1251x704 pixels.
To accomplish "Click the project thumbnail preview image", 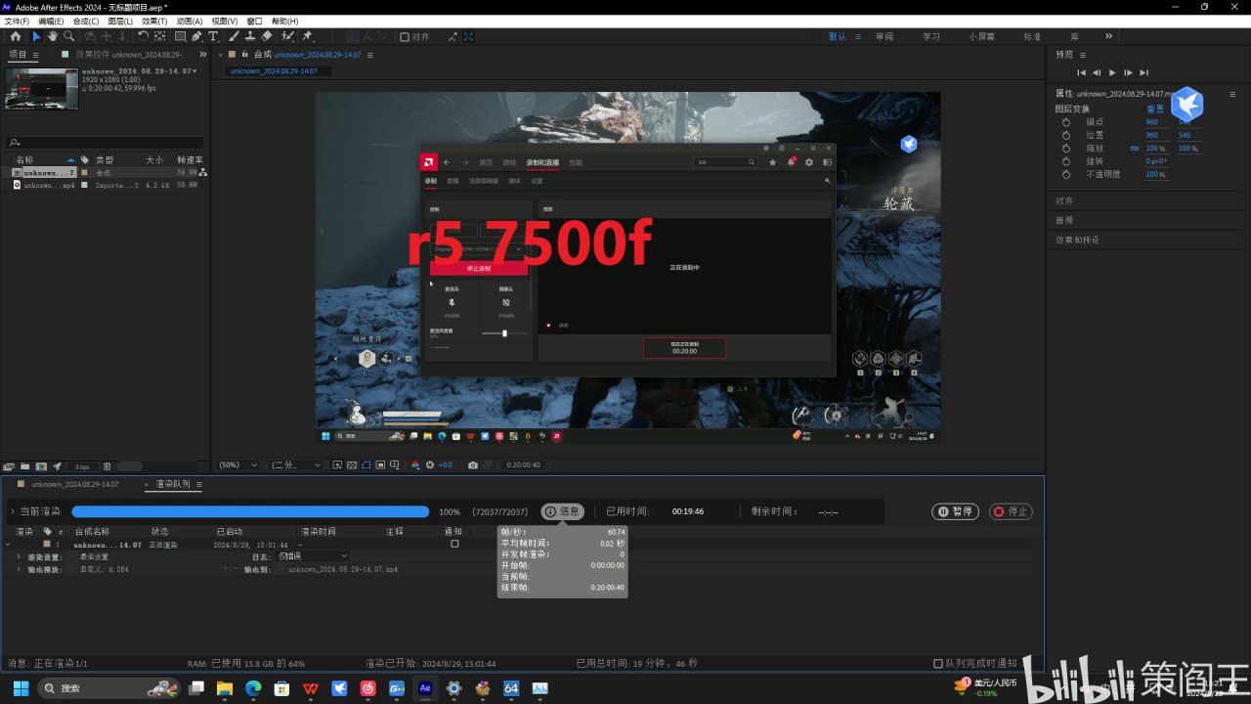I will click(x=41, y=88).
